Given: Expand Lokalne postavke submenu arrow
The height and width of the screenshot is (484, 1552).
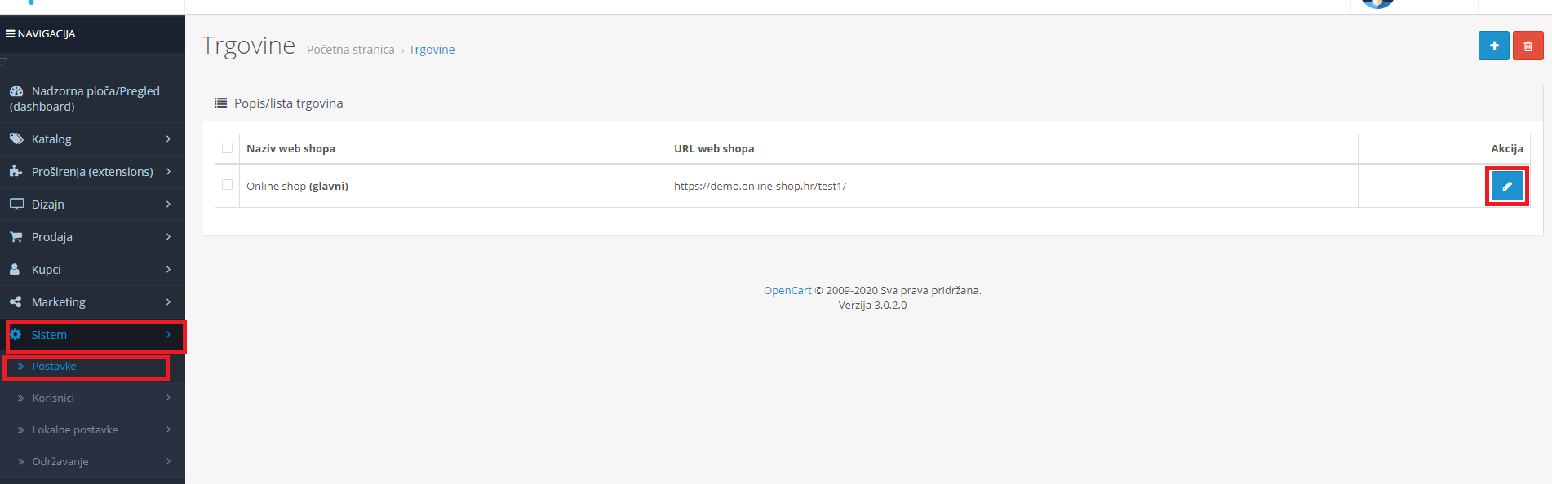Looking at the screenshot, I should click(168, 429).
